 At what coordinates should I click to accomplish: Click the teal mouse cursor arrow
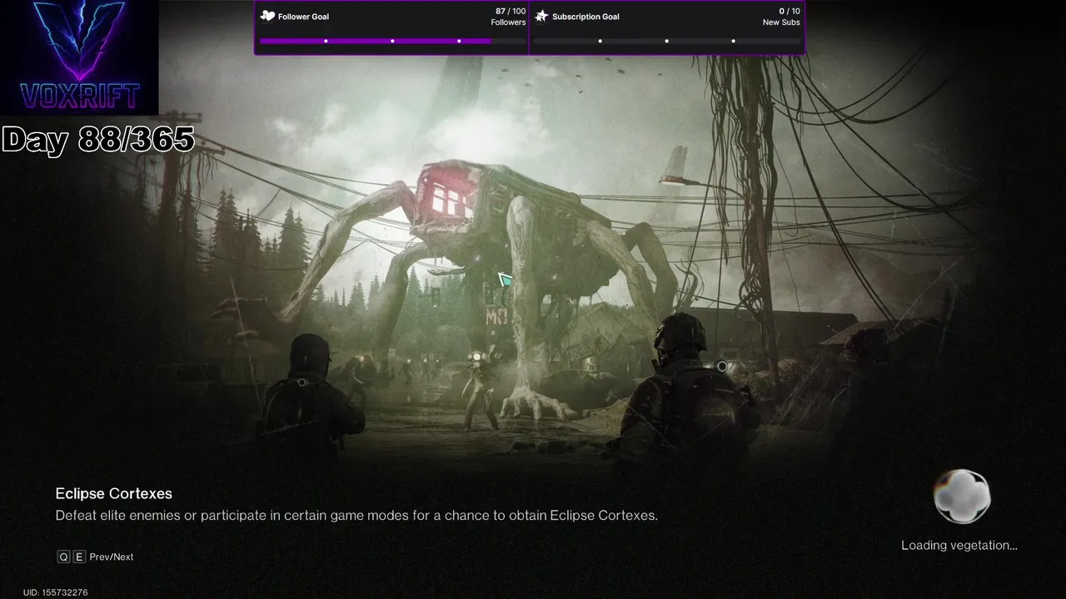(x=505, y=279)
